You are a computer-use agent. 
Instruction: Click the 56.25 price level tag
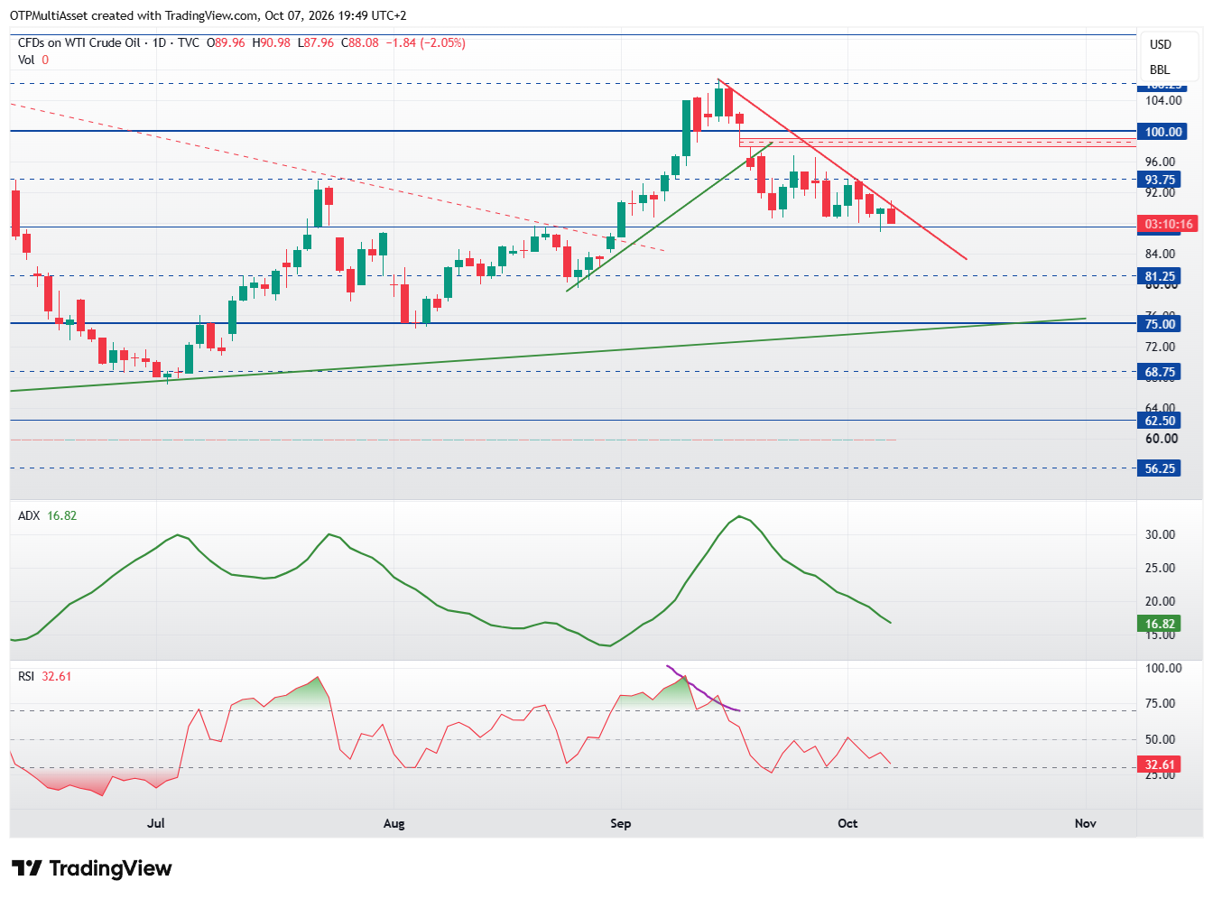1160,468
